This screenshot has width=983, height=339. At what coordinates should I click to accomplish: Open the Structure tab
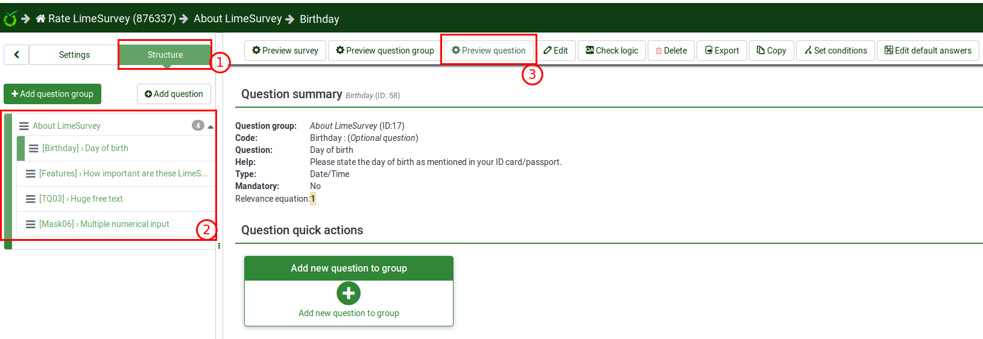pos(165,55)
